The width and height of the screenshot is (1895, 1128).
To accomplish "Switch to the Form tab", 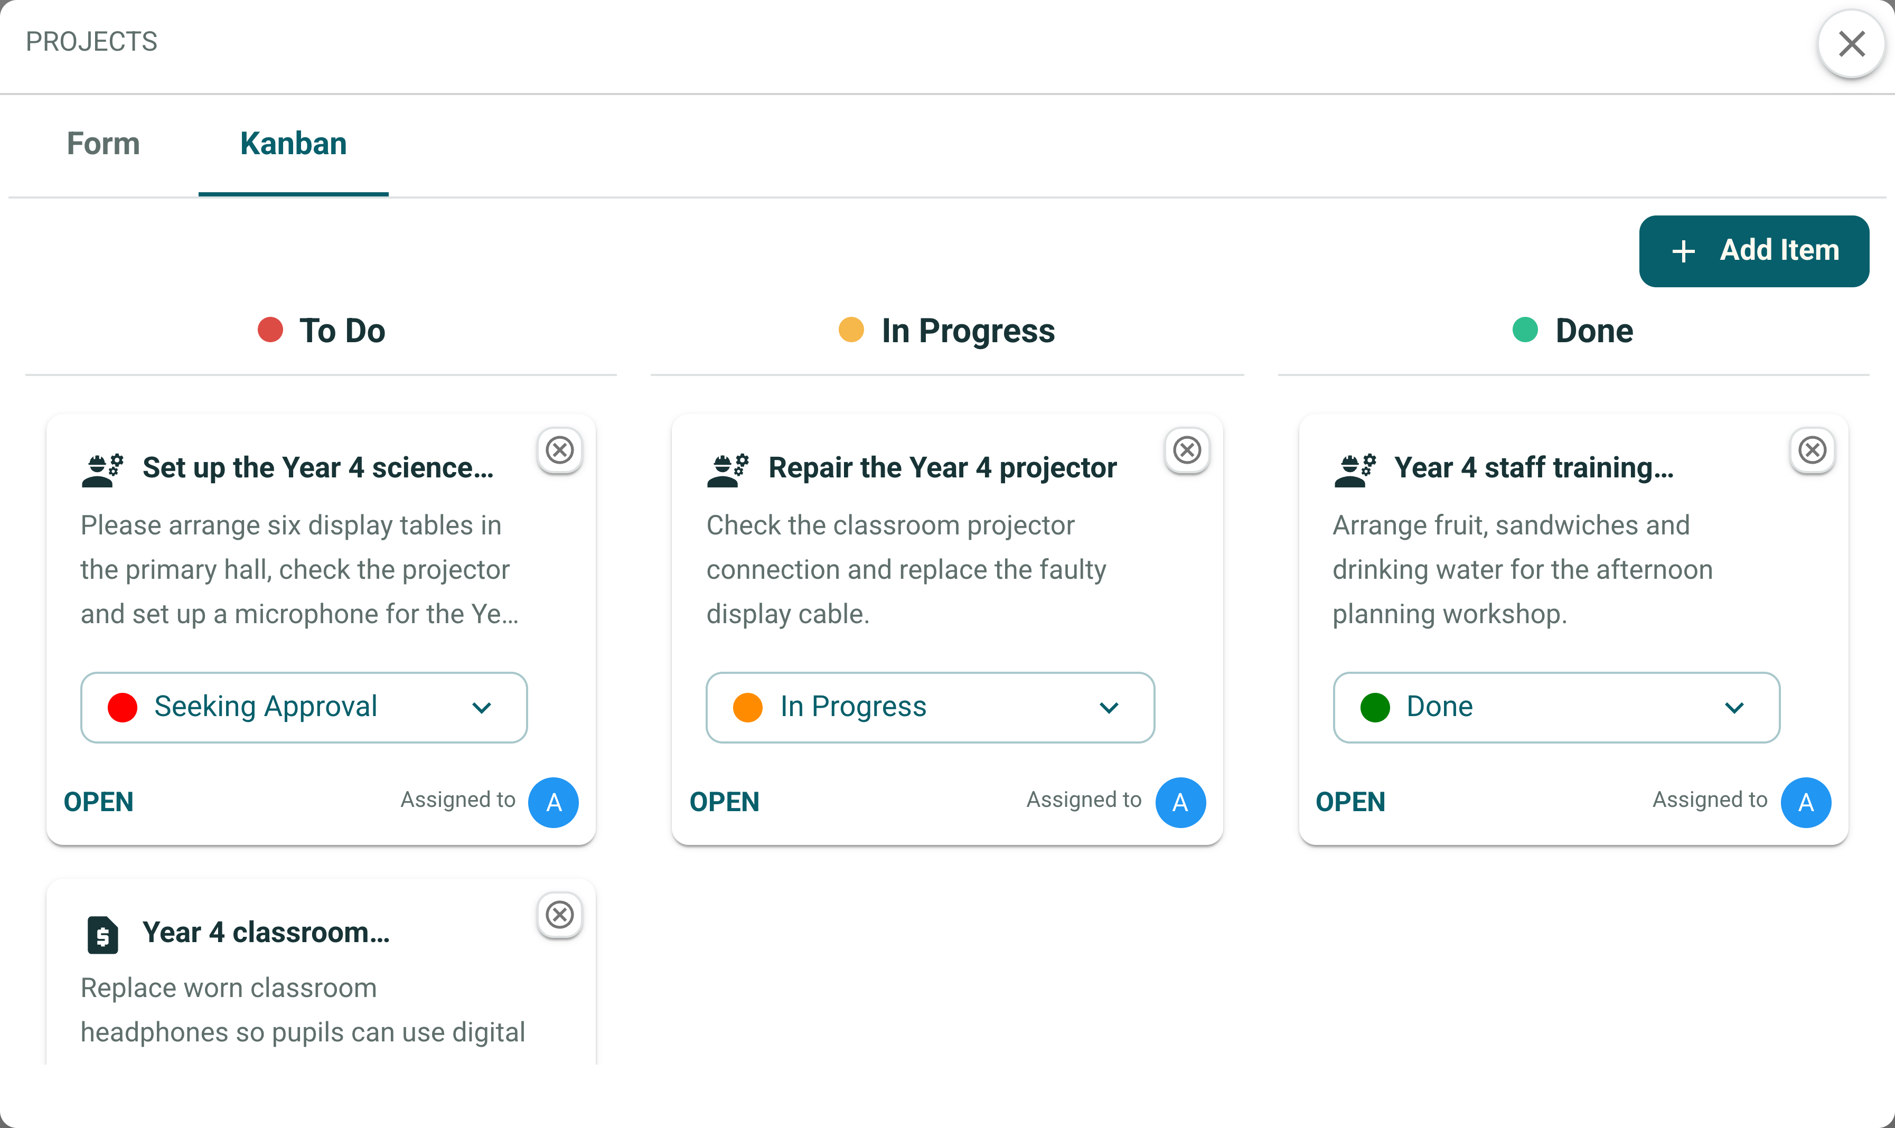I will [104, 144].
